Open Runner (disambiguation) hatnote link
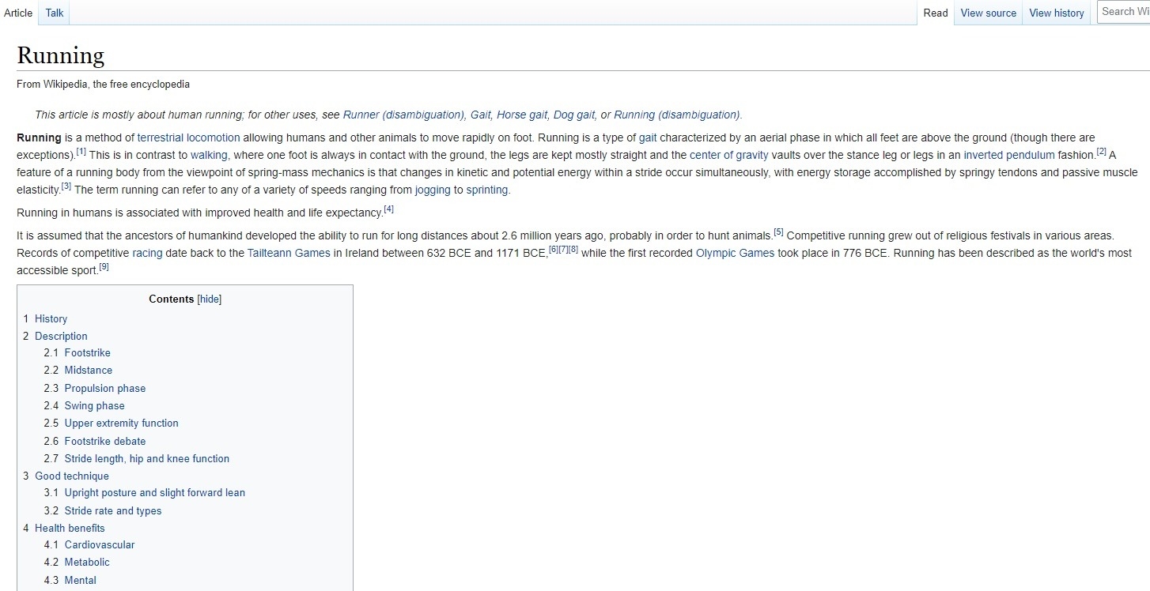The image size is (1150, 591). click(x=403, y=115)
